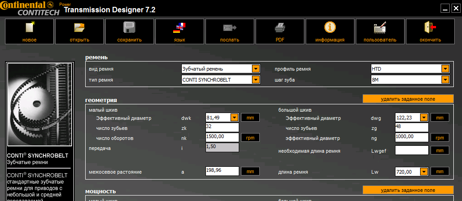Screen dimensions: 462x201
Task: Click the mm unit button beside dwk
Action: click(x=250, y=118)
